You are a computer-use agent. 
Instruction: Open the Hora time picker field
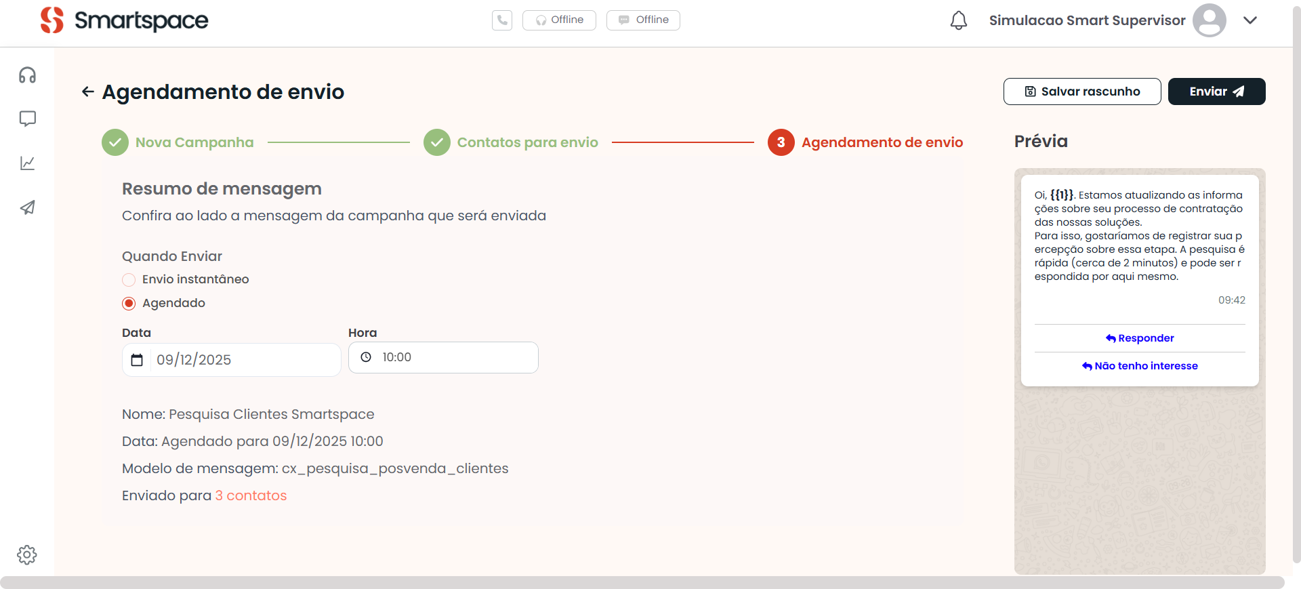tap(443, 357)
